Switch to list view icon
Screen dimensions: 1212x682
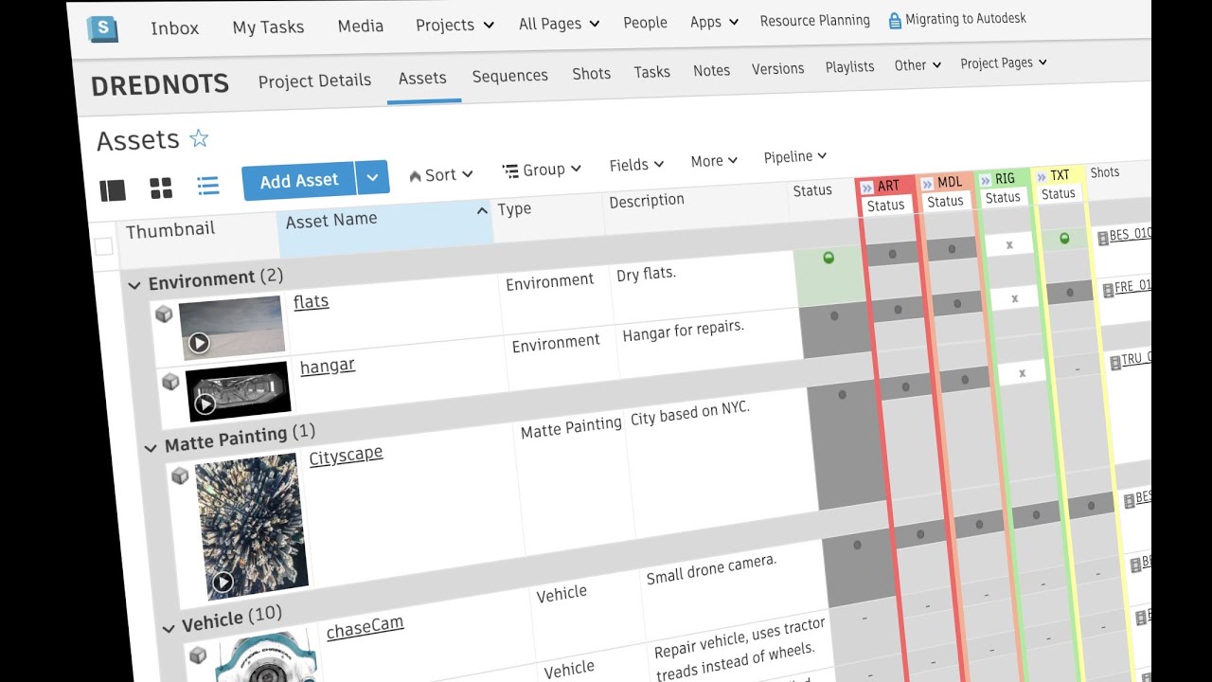pos(208,186)
